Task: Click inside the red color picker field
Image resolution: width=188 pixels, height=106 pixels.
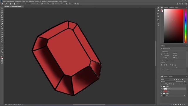Action: (174, 26)
